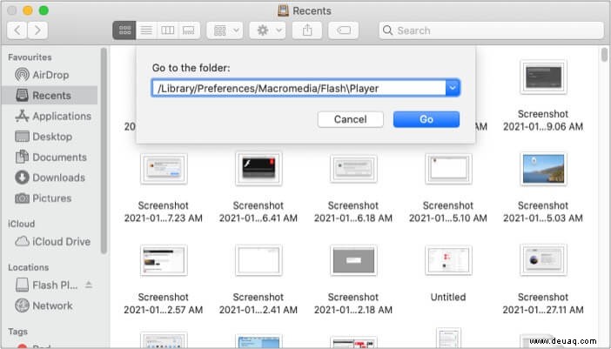
Task: Select the Screenshot 2021-01...2.41 AM thumbnail
Action: tap(258, 260)
